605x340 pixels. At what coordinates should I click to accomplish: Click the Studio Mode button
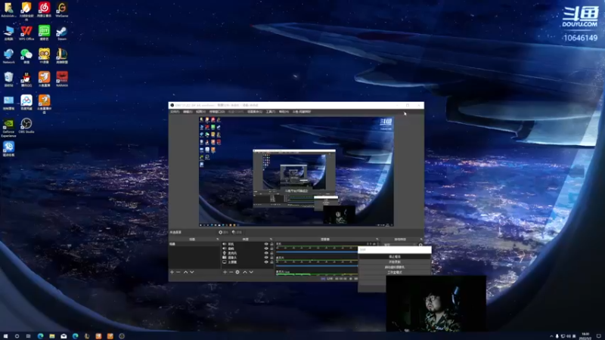pos(394,272)
